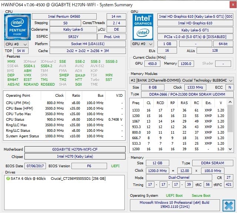
Task: Open the GPU #0 selector dropdown
Action: (x=142, y=44)
